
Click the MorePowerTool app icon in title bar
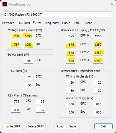[x=5, y=4]
